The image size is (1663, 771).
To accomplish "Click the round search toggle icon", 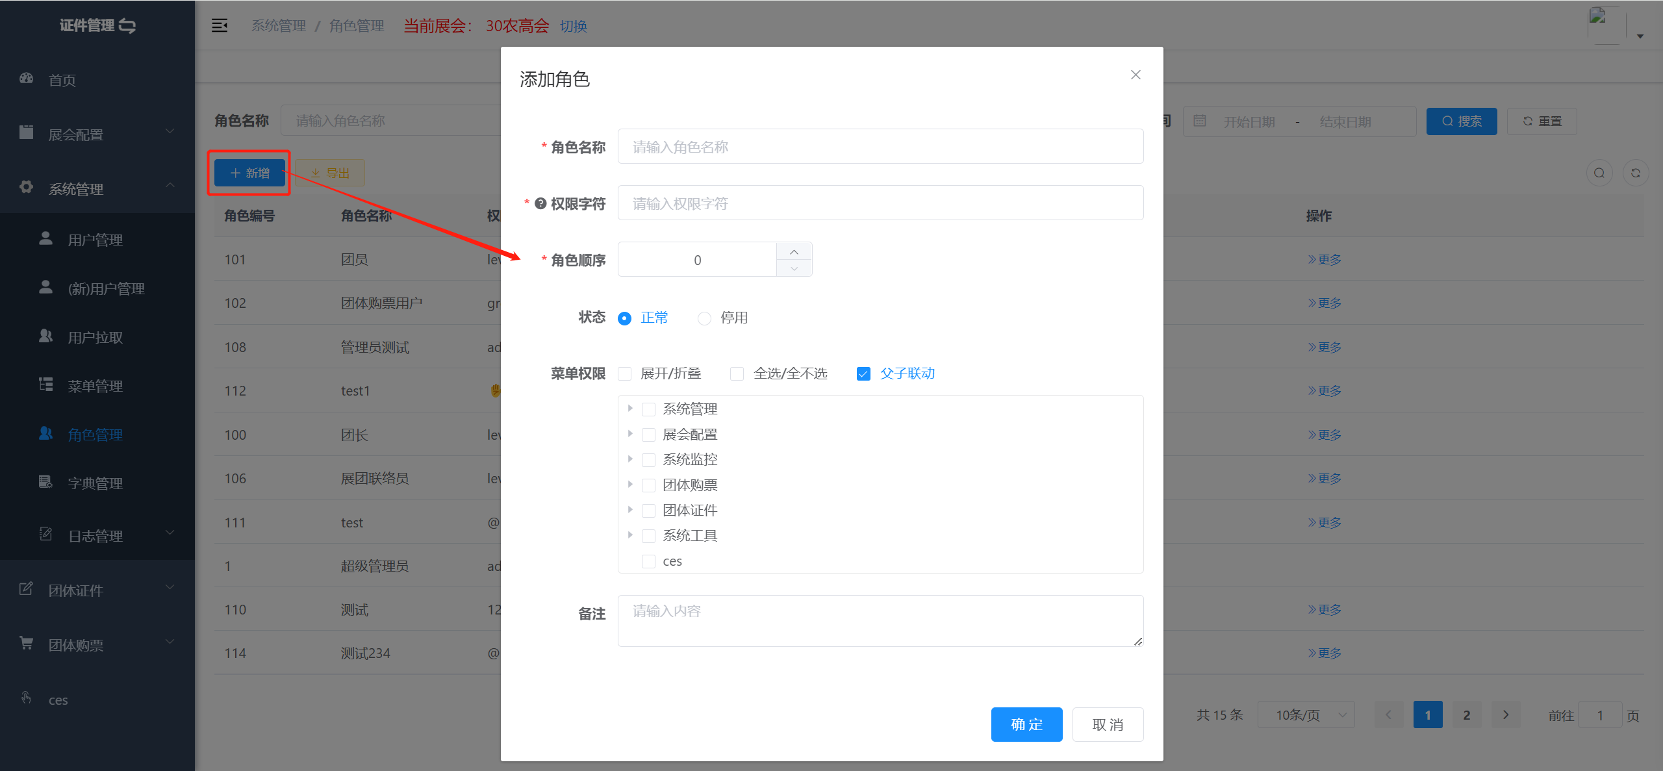I will coord(1599,173).
